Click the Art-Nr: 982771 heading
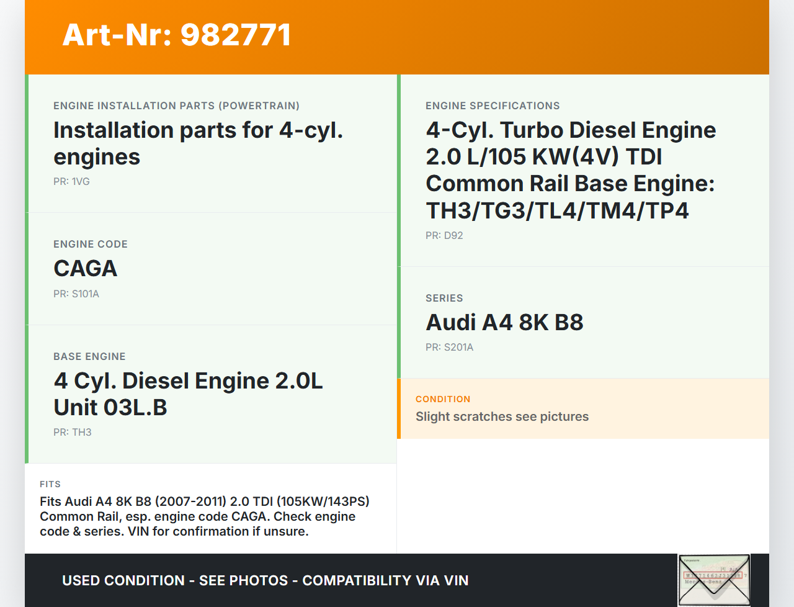 [177, 35]
